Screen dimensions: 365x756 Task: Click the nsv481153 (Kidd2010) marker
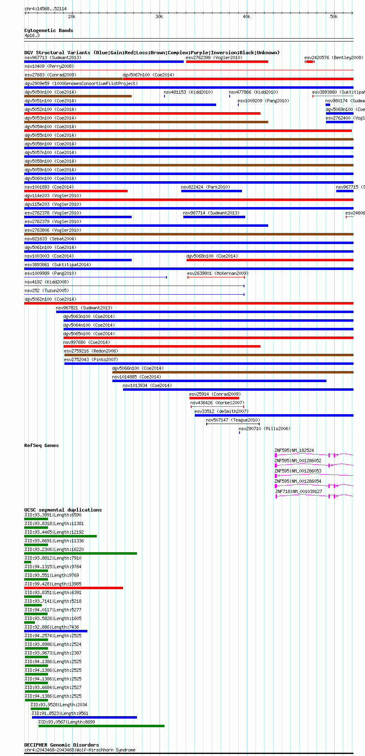pyautogui.click(x=164, y=96)
